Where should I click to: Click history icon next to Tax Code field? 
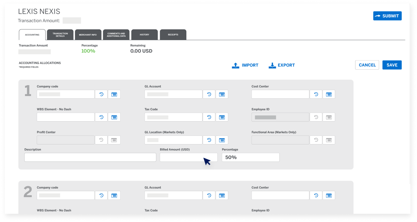209,117
